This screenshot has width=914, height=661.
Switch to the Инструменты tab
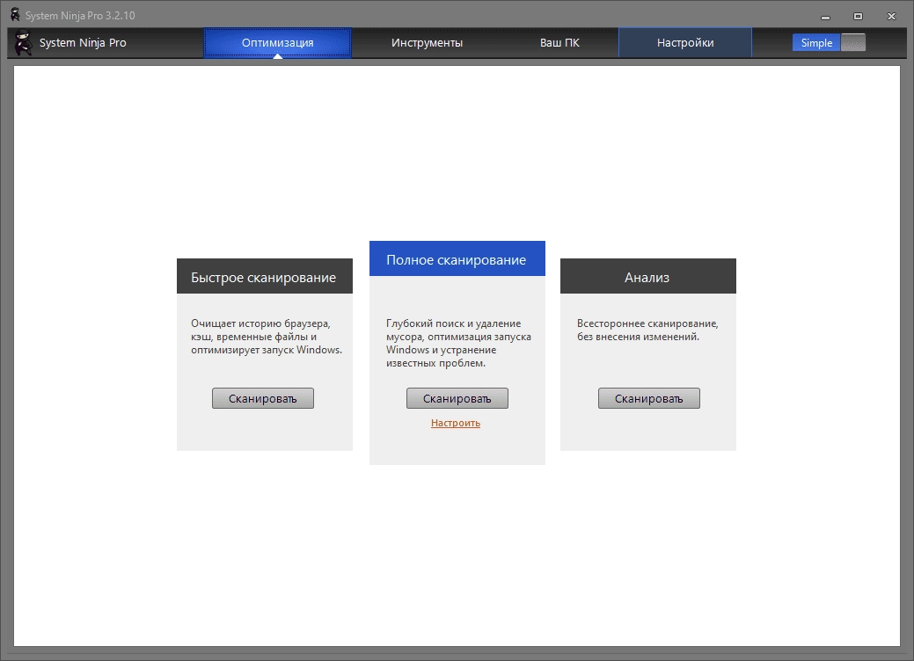[427, 42]
